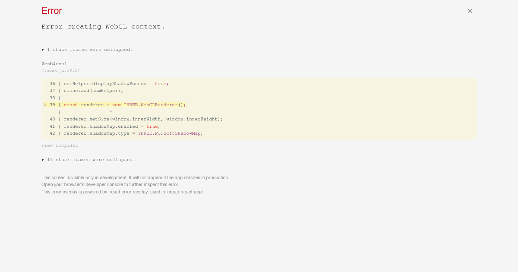Viewport: 518px width, 272px height.
Task: Click the disclosure triangle before collapsed frames
Action: [43, 50]
